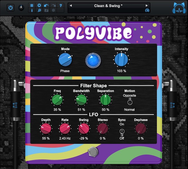Click the glowing blue center LED button
The image size is (188, 169).
(93, 61)
